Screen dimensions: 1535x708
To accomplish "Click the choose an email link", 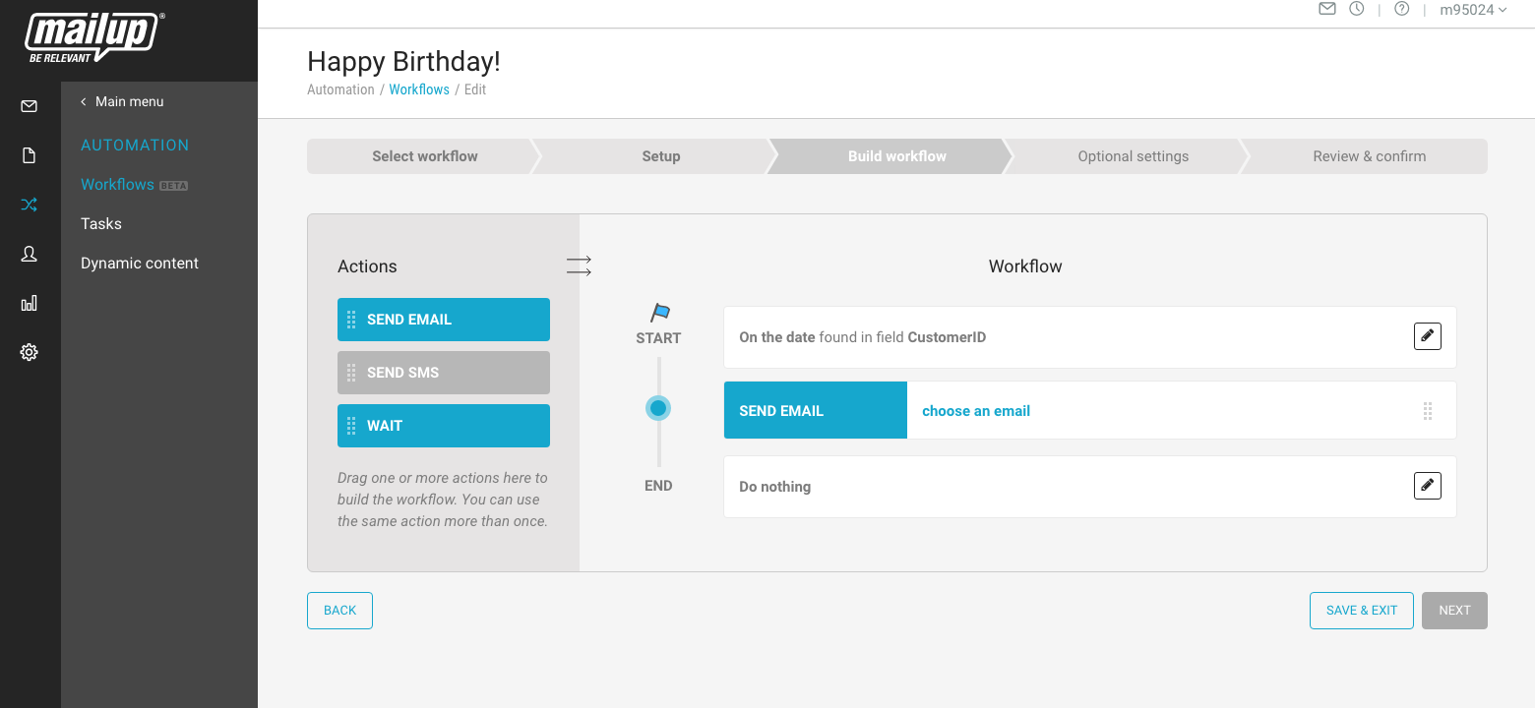I will (x=975, y=411).
